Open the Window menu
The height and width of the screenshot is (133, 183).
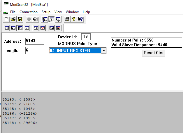tap(72, 12)
